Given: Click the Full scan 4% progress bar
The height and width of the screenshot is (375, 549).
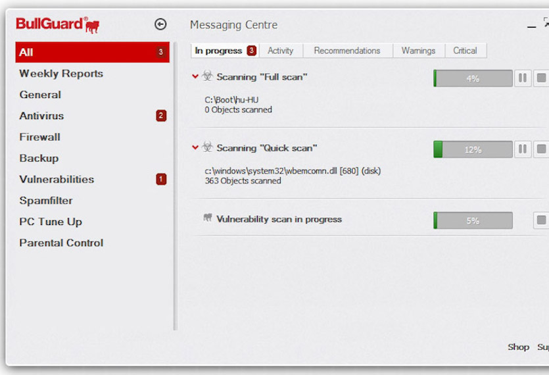Looking at the screenshot, I should [473, 78].
